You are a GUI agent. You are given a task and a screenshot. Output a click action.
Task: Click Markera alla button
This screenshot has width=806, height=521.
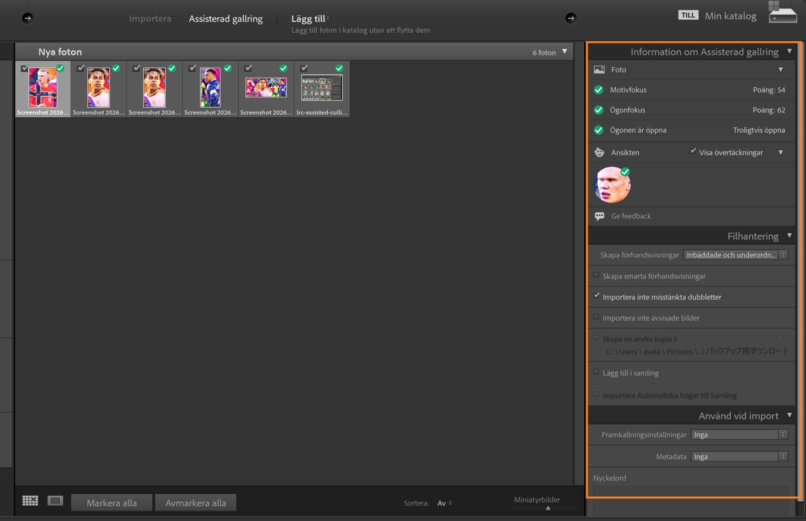click(x=112, y=503)
